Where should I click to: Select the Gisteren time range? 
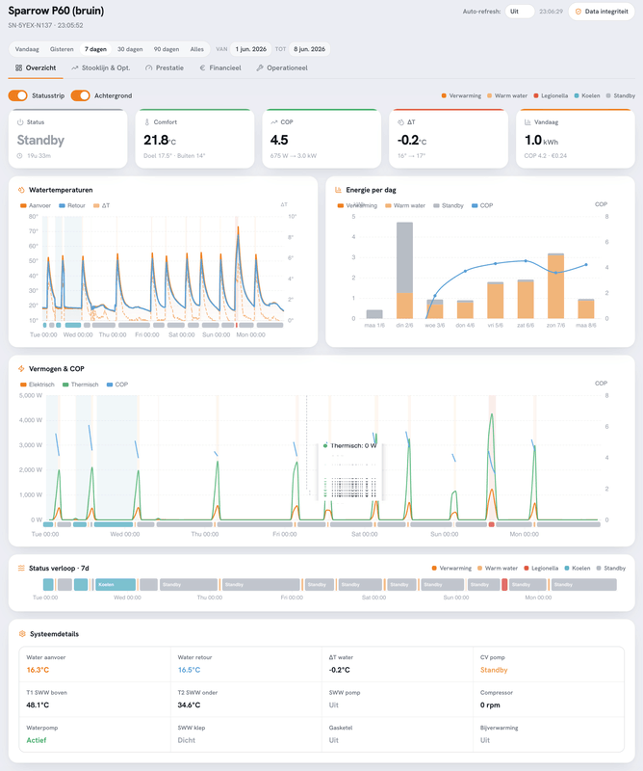point(62,49)
